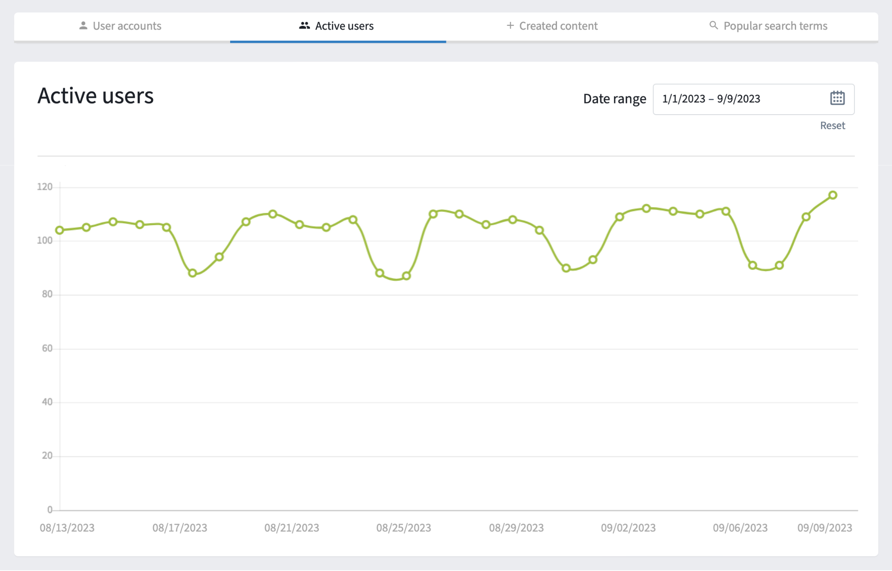This screenshot has height=571, width=892.
Task: Click the plus icon next to Created content
Action: (x=509, y=25)
